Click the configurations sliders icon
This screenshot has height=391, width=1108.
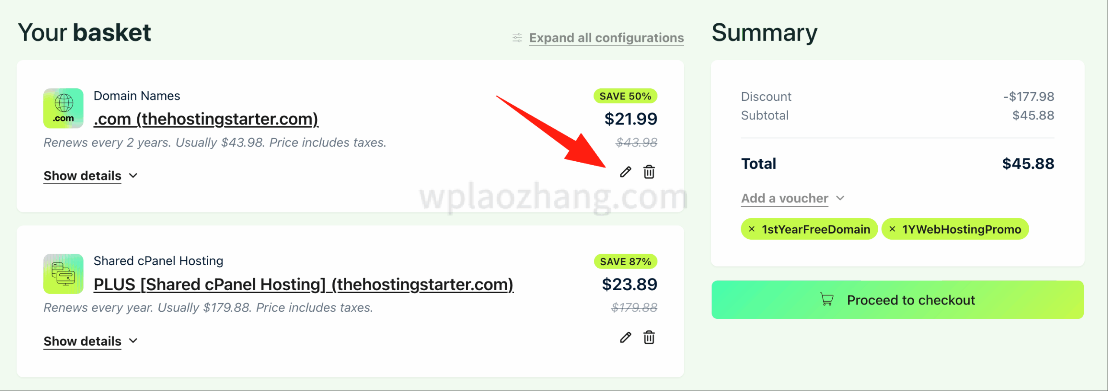517,38
